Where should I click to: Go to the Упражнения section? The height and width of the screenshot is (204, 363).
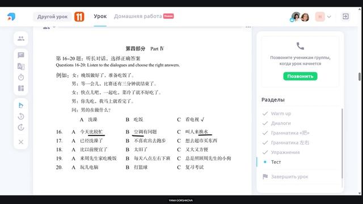pos(285,152)
